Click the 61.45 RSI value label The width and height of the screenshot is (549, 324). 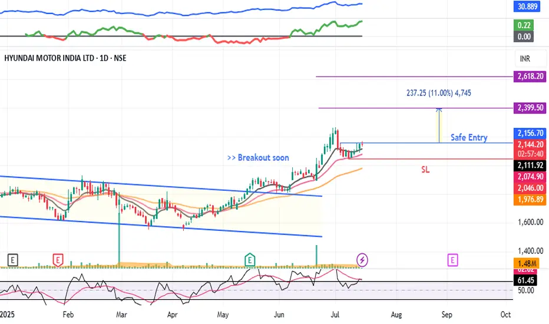coord(525,280)
